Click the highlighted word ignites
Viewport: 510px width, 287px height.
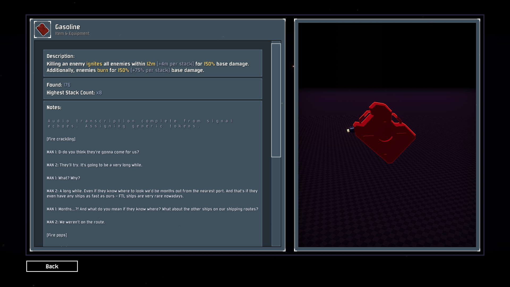pos(94,64)
